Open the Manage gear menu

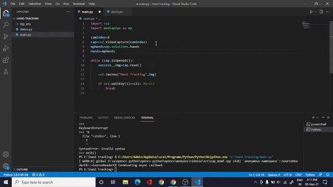pos(6,166)
